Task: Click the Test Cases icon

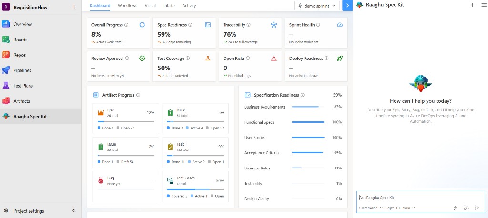Action: click(x=170, y=180)
